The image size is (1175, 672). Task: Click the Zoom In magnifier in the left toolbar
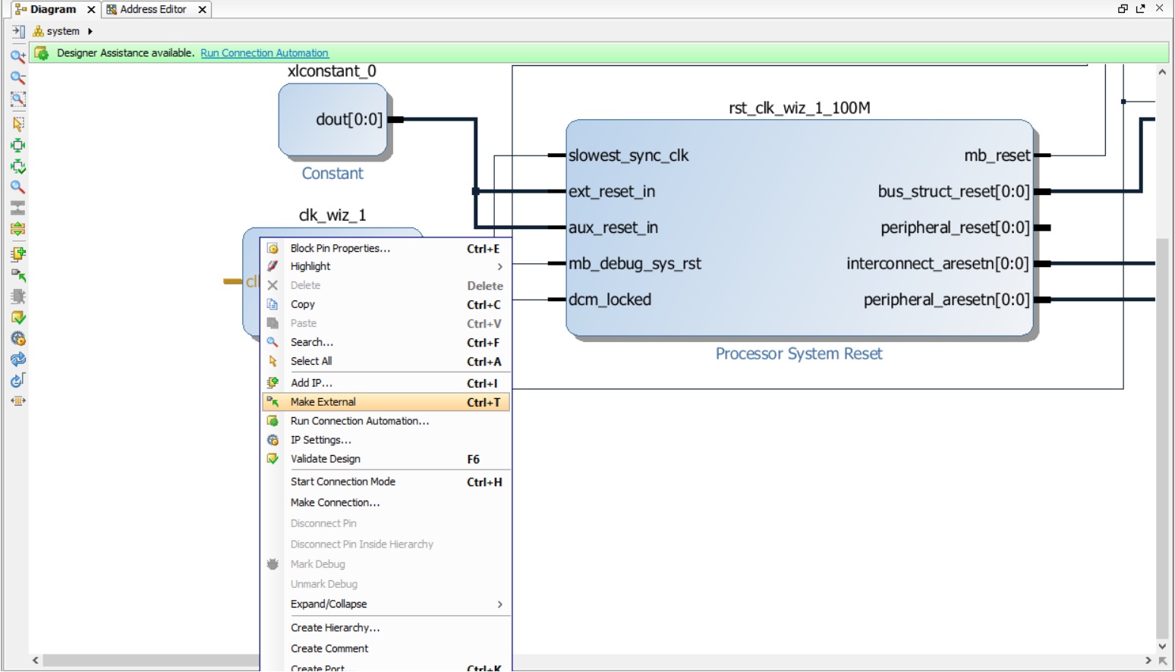click(17, 55)
